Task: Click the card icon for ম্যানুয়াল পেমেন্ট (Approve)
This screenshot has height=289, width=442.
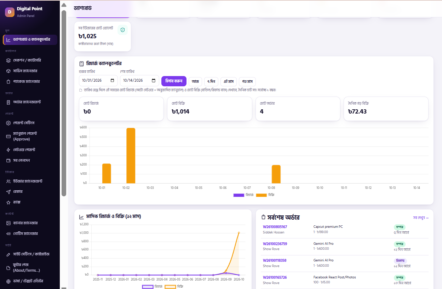Action: 8,136
